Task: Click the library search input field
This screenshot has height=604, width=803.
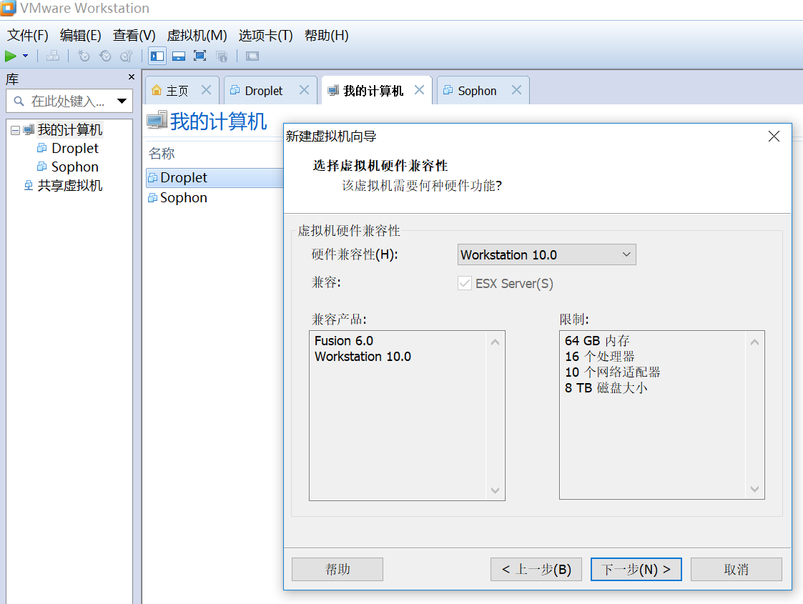Action: (x=69, y=102)
